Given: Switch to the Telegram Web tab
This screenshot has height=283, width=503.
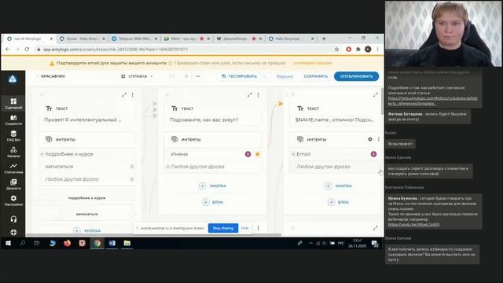Looking at the screenshot, I should click(x=134, y=39).
